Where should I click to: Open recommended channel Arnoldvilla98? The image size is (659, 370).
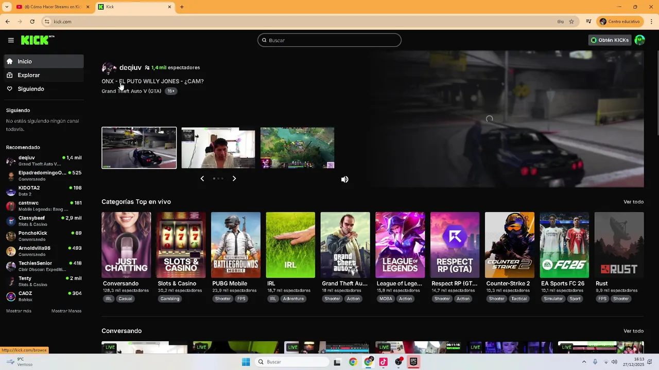(44, 251)
